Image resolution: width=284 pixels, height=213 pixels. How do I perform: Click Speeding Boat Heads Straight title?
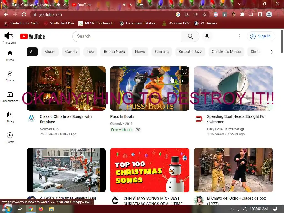click(236, 119)
